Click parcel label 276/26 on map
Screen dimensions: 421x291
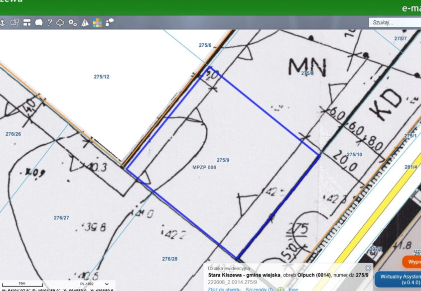click(x=13, y=134)
